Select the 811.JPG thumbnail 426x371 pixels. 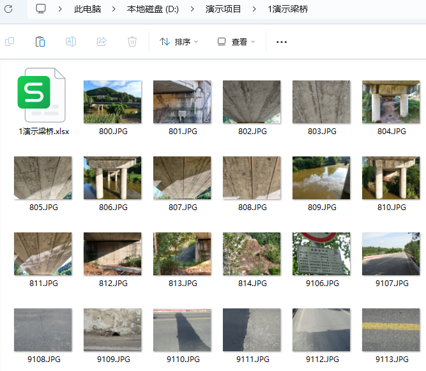43,254
